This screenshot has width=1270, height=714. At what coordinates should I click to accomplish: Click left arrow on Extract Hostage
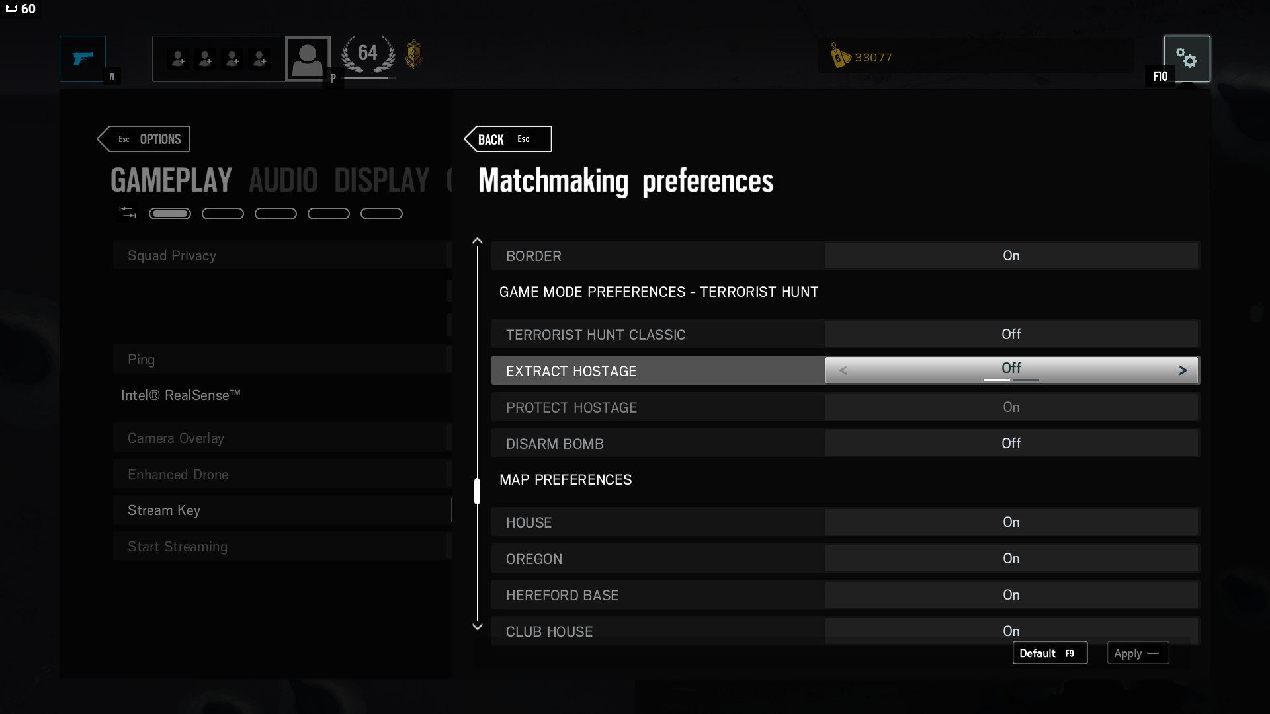[x=843, y=370]
